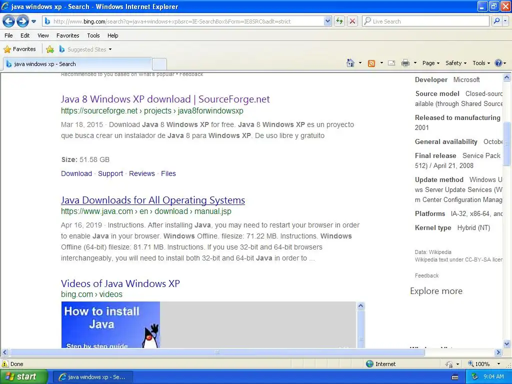Open the Page command menu
This screenshot has width=512, height=384.
pos(431,63)
